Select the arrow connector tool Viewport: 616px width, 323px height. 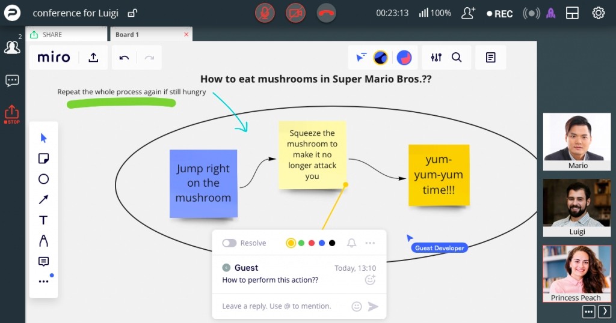point(43,199)
